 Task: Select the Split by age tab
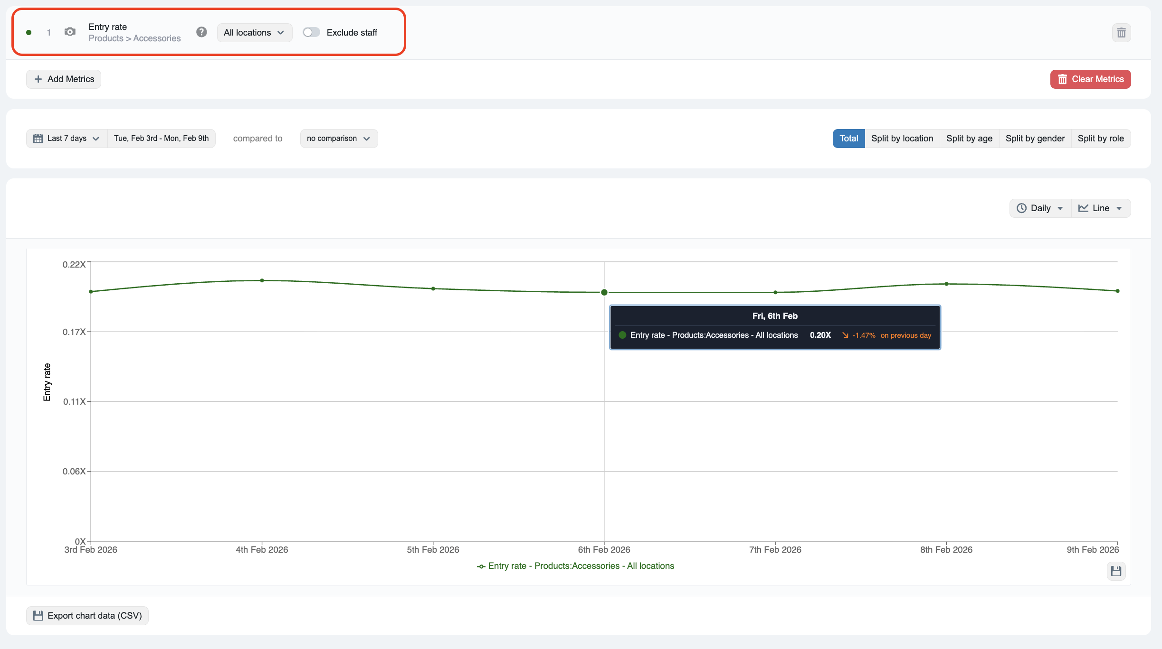tap(969, 139)
